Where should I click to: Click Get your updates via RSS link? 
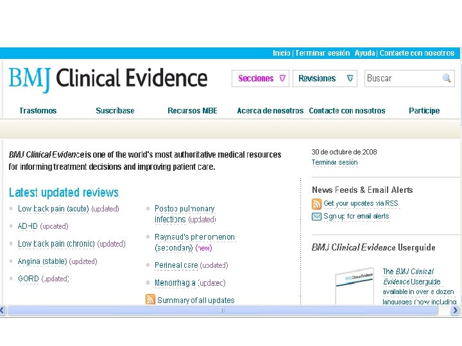[361, 203]
